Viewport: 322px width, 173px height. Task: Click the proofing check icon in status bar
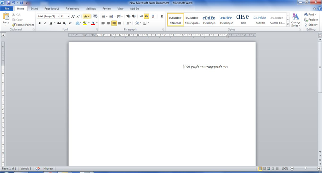[38, 168]
